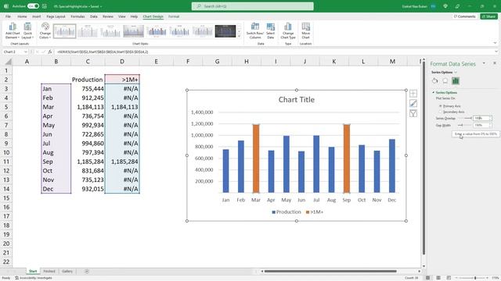Click the diamond premium icon in title bar
Screen dimensions: 501x281
(x=445, y=6)
